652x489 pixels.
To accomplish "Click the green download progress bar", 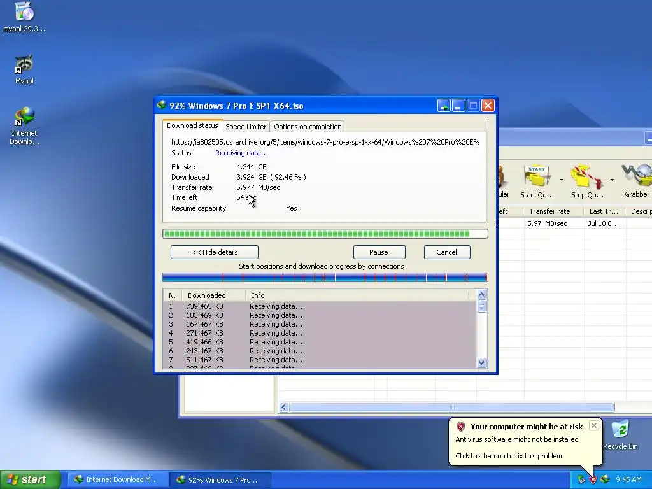I will tap(325, 234).
